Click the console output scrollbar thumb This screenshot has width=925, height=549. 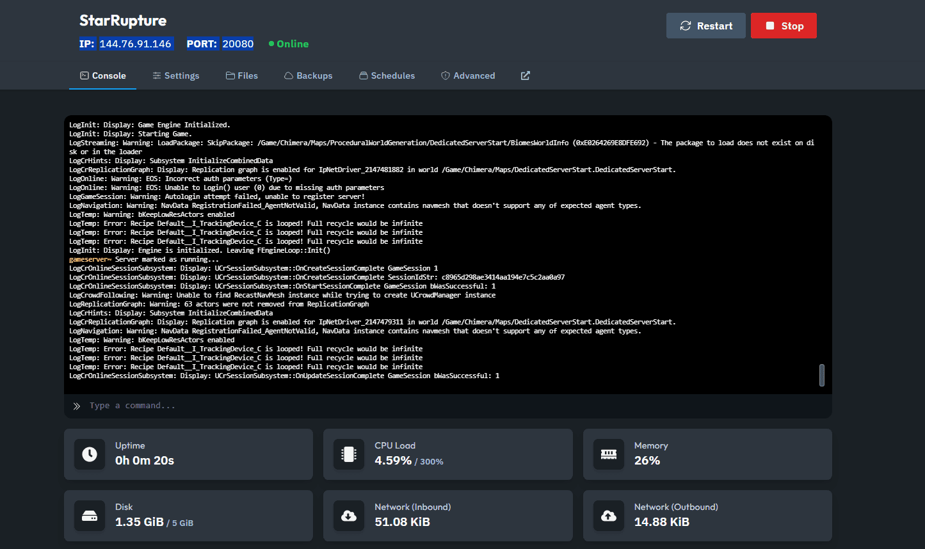coord(821,375)
